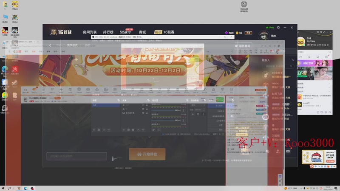Switch to 排行榜 tab
The width and height of the screenshot is (340, 191).
coord(108,32)
